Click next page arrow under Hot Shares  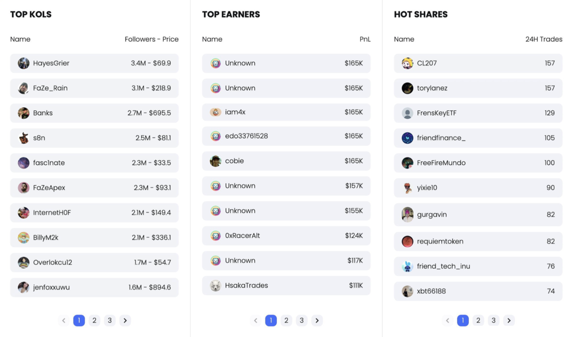[509, 321]
